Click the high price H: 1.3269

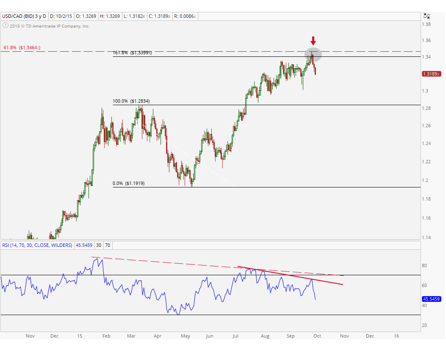tap(110, 16)
